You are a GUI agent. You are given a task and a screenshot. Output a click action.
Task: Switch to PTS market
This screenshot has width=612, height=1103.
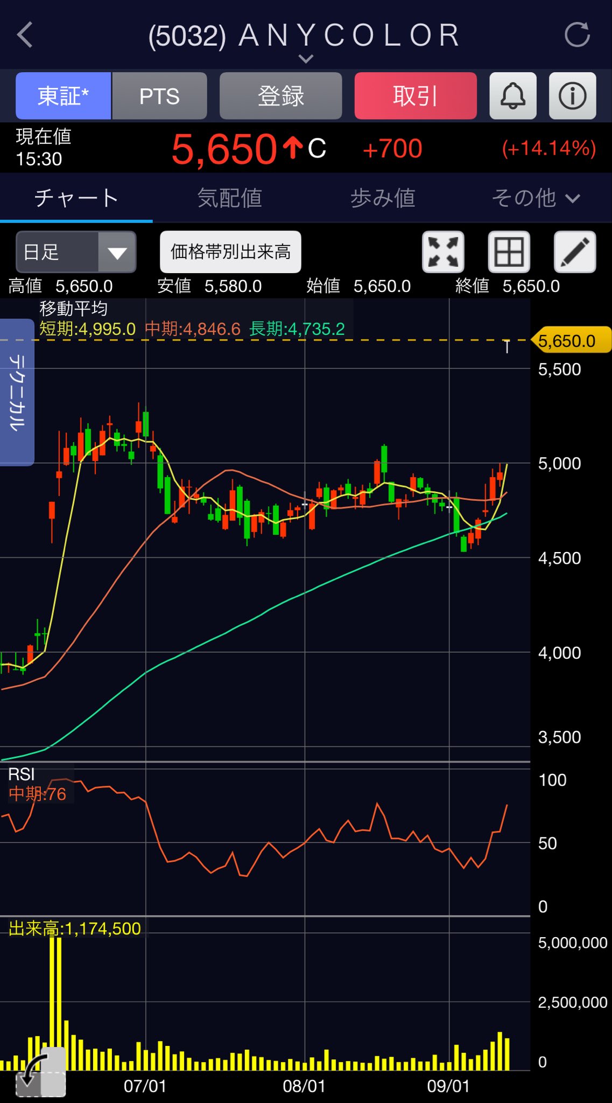159,96
